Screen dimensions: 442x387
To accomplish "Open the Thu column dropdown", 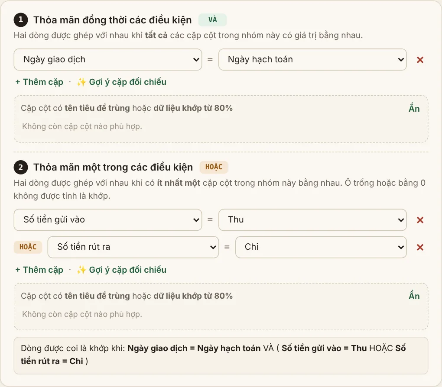I will (x=312, y=220).
